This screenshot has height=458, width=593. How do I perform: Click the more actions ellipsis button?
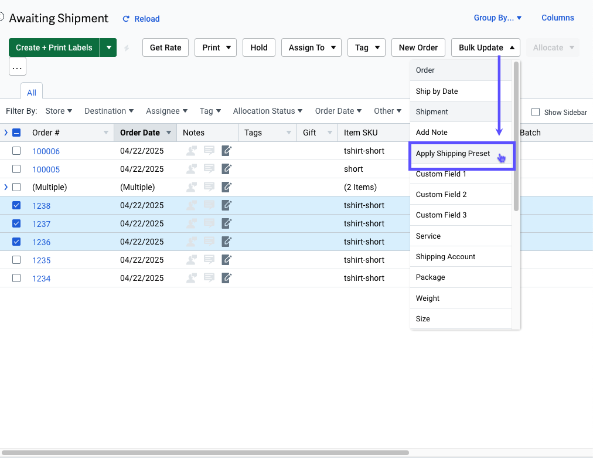click(18, 67)
